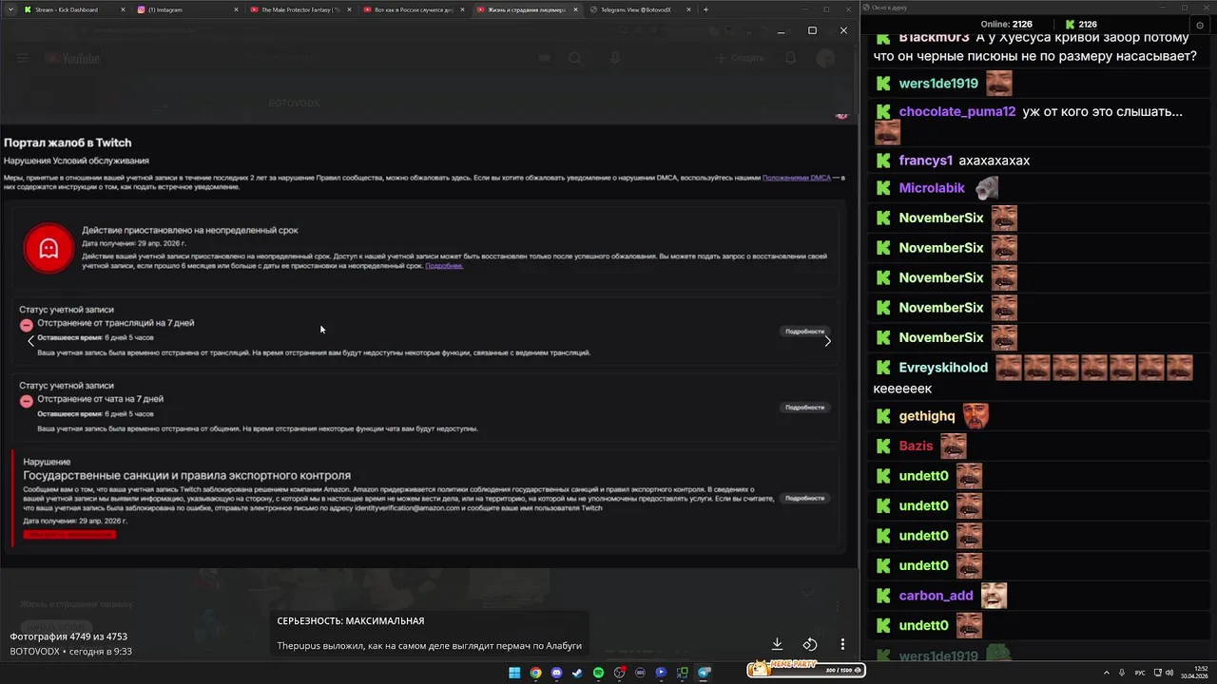Switch to the Instagram tab

pyautogui.click(x=186, y=9)
